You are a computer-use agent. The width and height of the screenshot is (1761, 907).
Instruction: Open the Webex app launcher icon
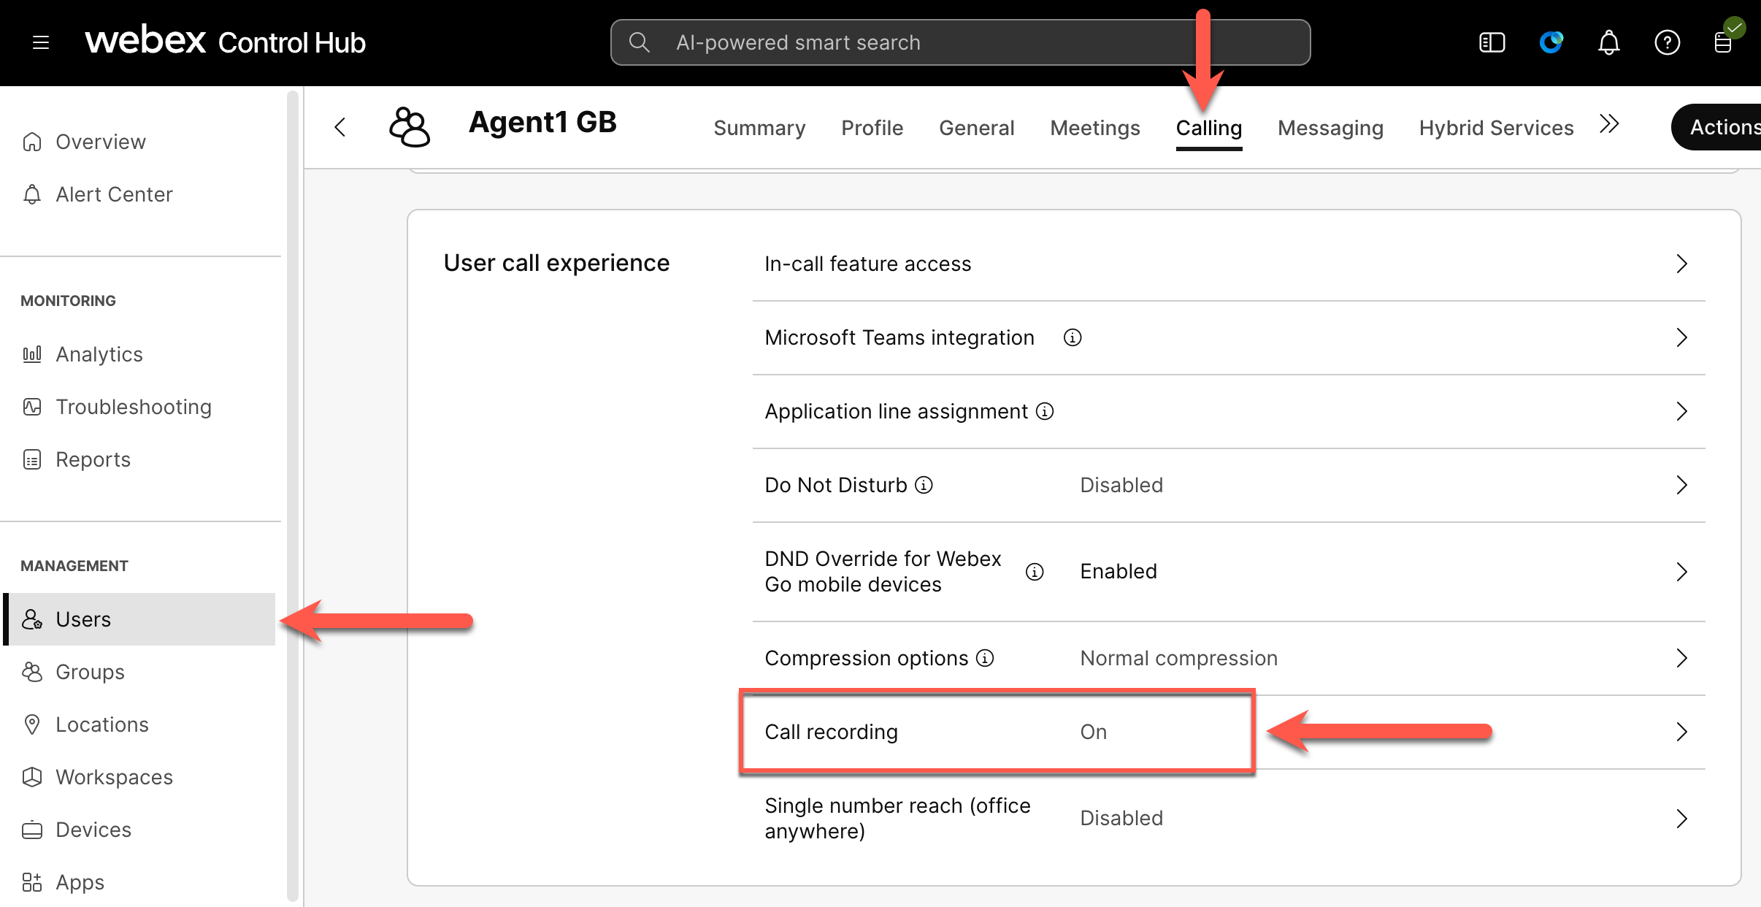(1551, 42)
